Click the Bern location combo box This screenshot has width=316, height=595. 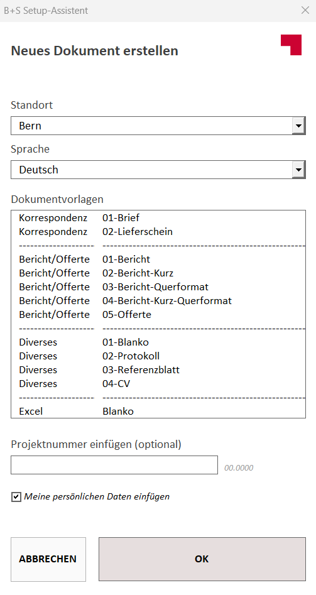158,126
